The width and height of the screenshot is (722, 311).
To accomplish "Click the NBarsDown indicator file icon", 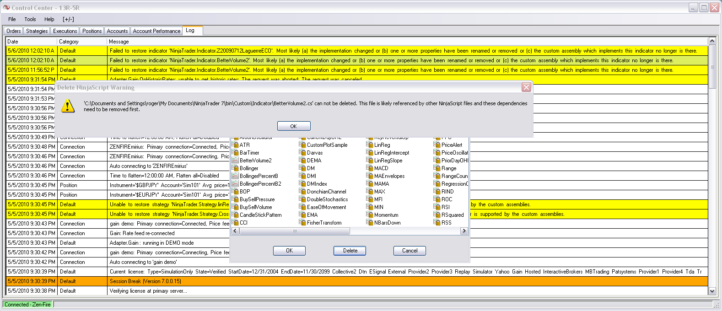I will point(370,223).
